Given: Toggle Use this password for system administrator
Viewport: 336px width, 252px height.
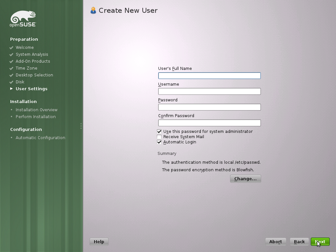Looking at the screenshot, I should [x=159, y=131].
